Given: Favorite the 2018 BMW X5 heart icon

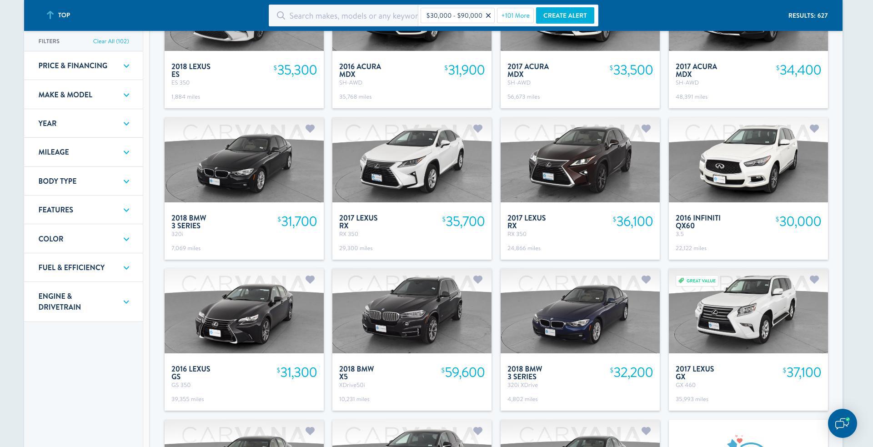Looking at the screenshot, I should pos(478,280).
